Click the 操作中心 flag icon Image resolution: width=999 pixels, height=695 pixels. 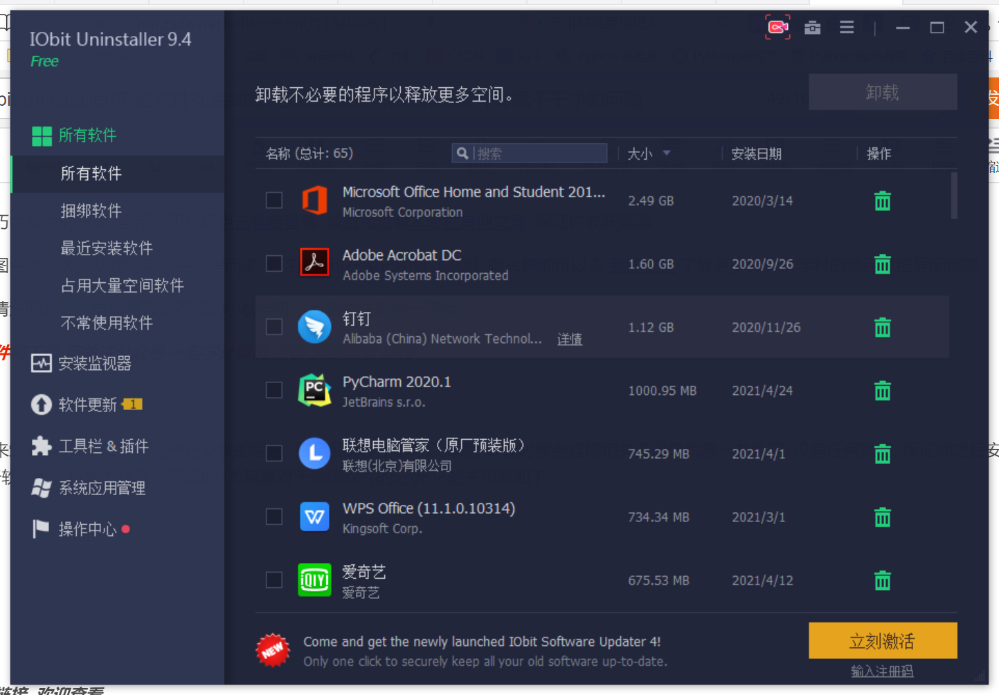coord(41,529)
